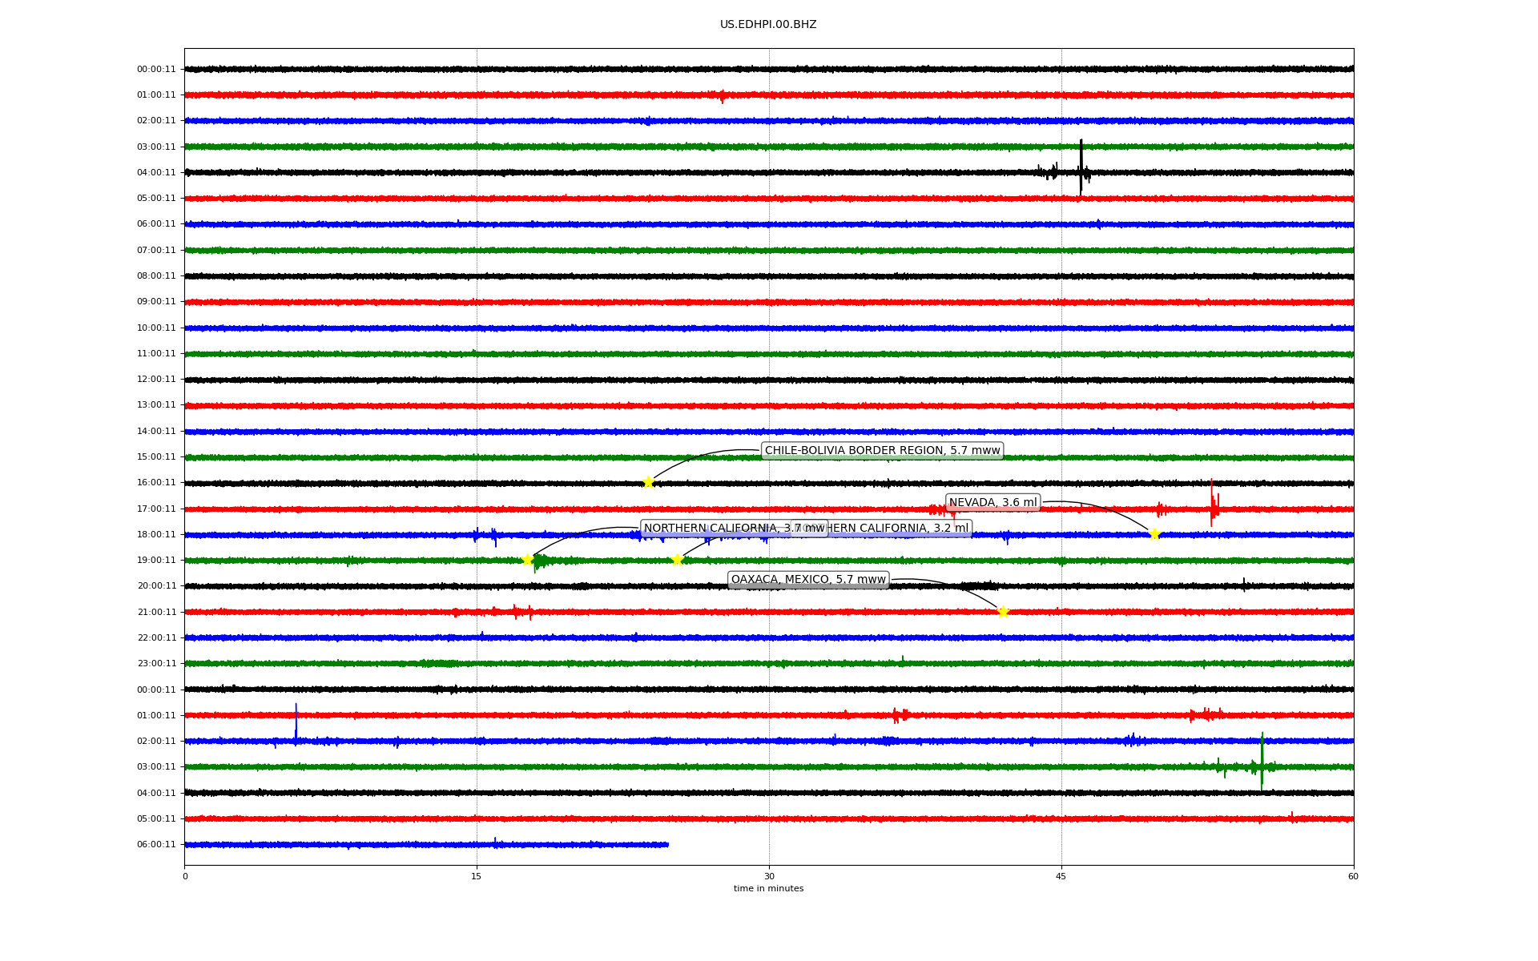
Task: Click the 12:00:11 time label
Action: coord(156,380)
